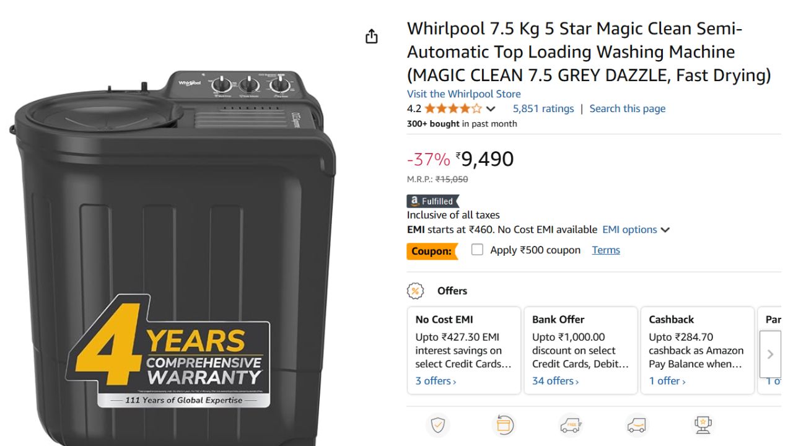The height and width of the screenshot is (446, 793).
Task: Expand the EMI options dropdown
Action: pyautogui.click(x=636, y=229)
